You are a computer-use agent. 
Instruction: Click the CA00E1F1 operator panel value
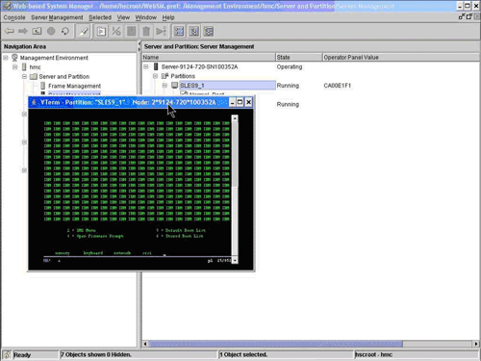(x=338, y=86)
